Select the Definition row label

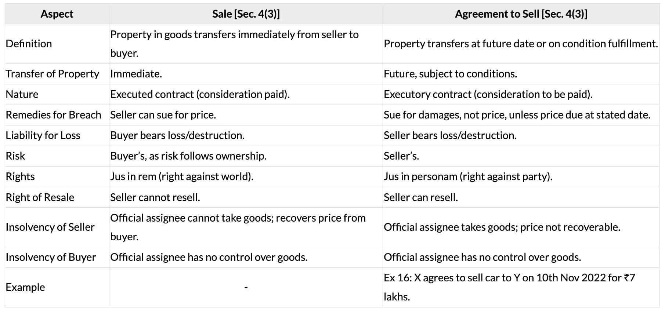click(29, 44)
